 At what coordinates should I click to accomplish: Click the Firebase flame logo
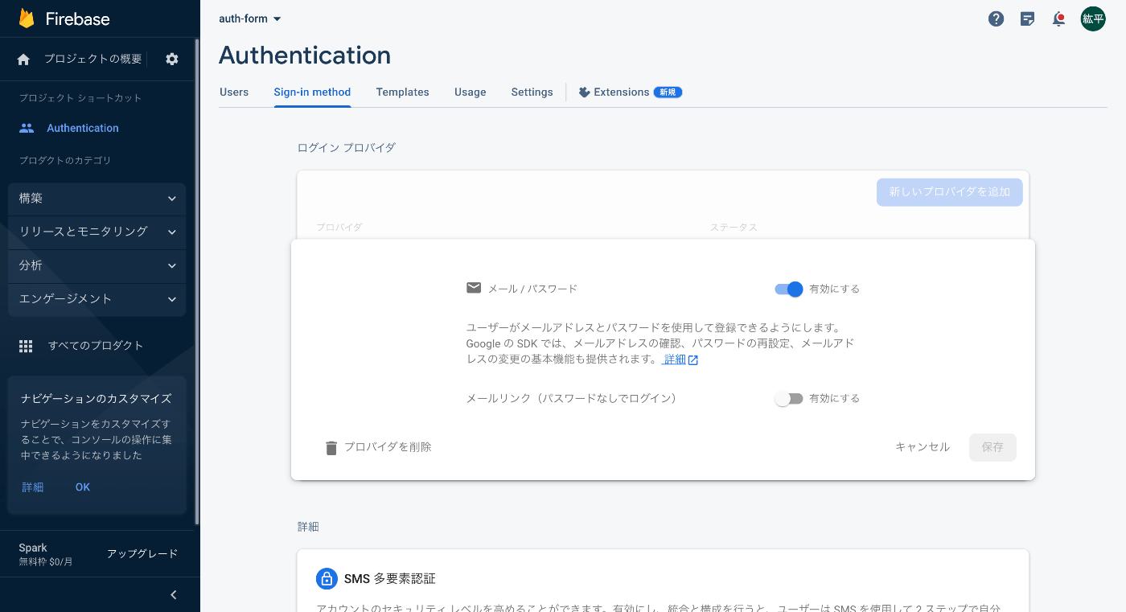coord(27,18)
